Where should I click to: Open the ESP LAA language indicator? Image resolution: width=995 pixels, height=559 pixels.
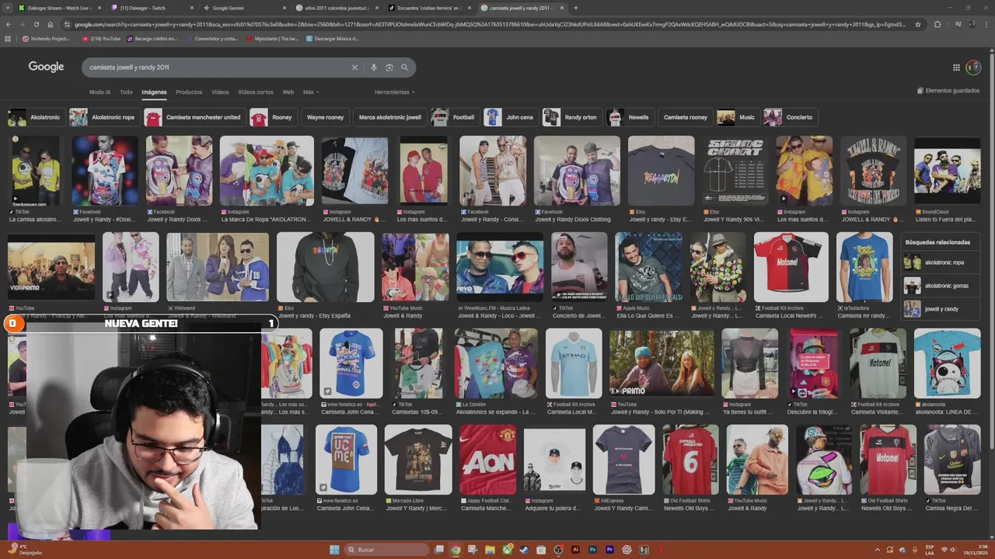(x=930, y=550)
